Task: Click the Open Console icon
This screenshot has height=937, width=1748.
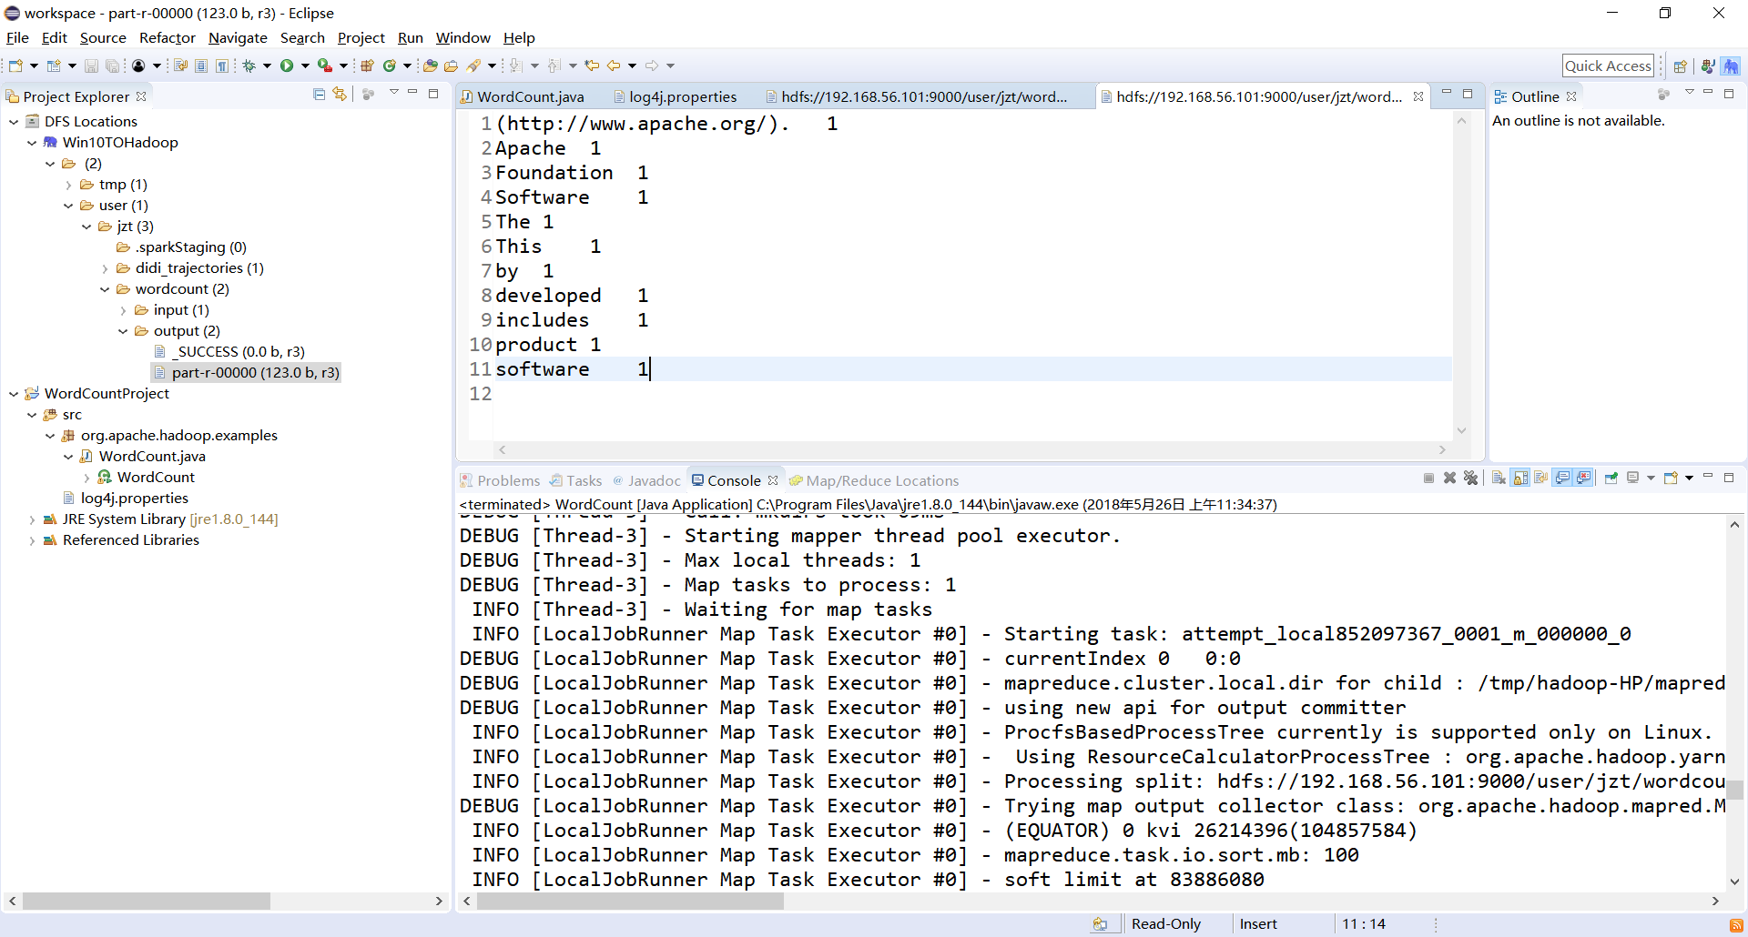Action: [1671, 478]
